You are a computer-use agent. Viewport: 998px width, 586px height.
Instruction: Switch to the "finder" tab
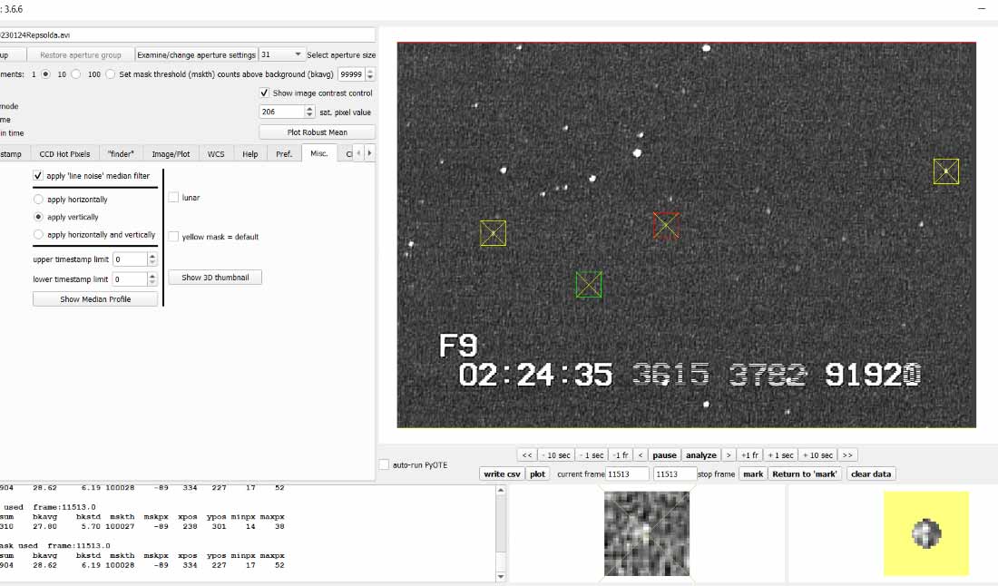pos(121,154)
